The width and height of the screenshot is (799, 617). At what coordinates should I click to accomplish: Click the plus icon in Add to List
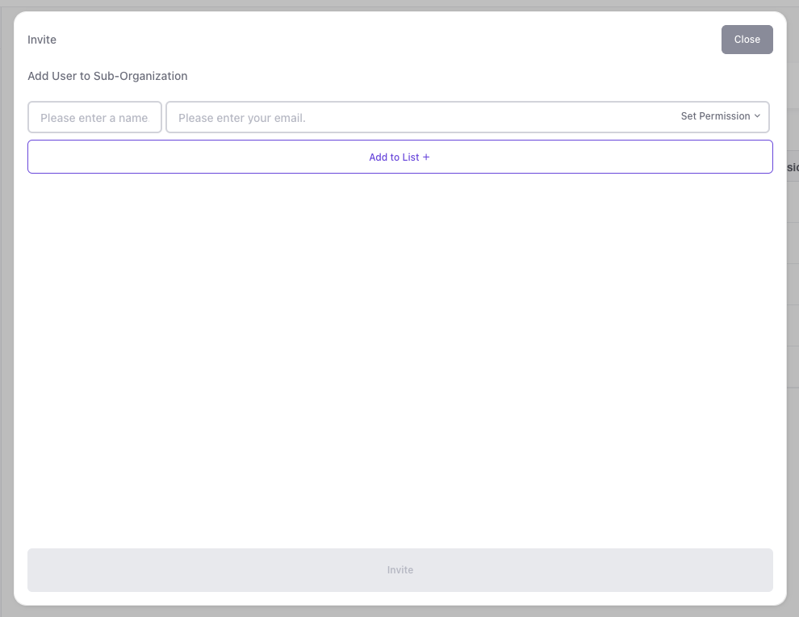pyautogui.click(x=426, y=157)
